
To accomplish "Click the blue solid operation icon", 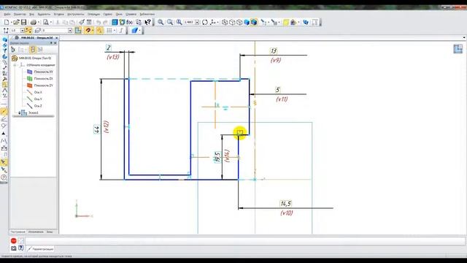I will pos(134,30).
